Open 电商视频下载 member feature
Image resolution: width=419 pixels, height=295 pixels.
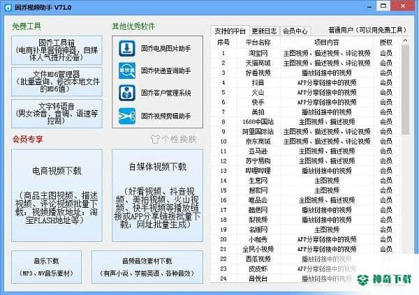[57, 195]
